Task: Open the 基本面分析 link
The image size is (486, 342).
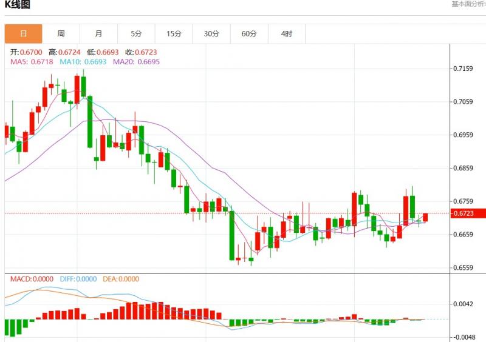Action: click(468, 4)
